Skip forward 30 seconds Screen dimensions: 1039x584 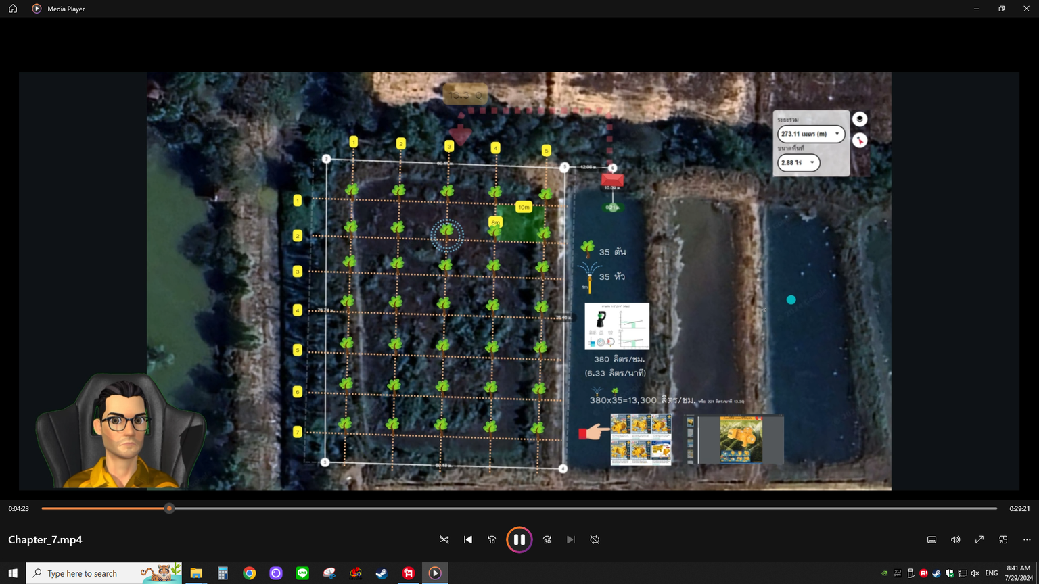click(x=547, y=539)
